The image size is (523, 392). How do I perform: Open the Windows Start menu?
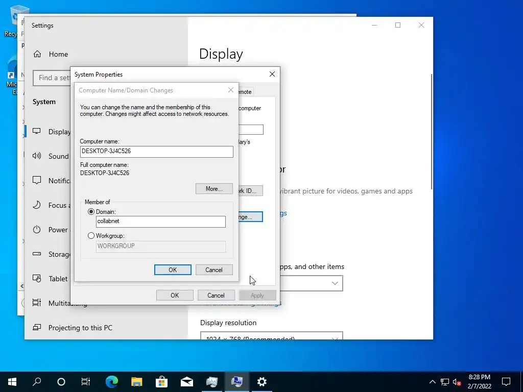[12, 382]
